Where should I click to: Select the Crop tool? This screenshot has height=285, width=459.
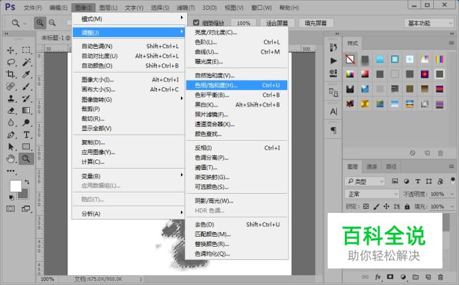click(x=11, y=74)
